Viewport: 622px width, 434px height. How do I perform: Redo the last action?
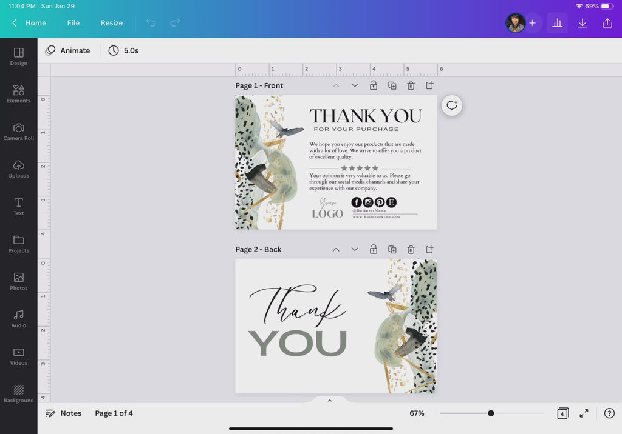coord(175,22)
